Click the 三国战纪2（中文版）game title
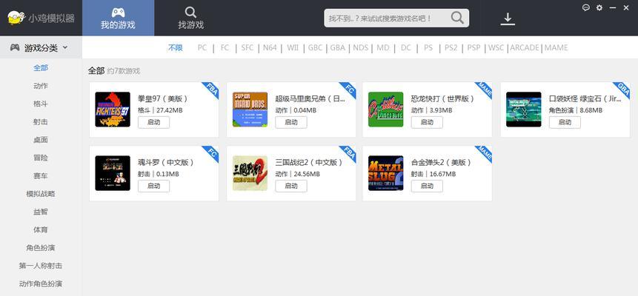Screen dimensions: 638x296 pos(310,162)
